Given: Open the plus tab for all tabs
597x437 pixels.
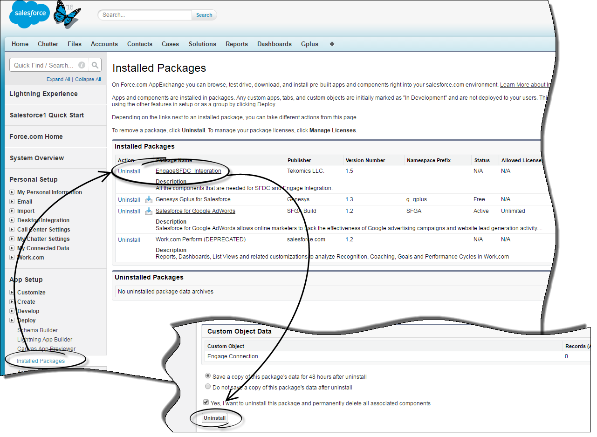Looking at the screenshot, I should point(332,44).
